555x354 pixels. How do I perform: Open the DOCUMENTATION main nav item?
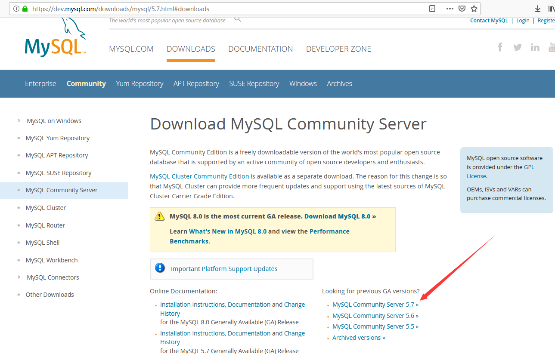[260, 49]
